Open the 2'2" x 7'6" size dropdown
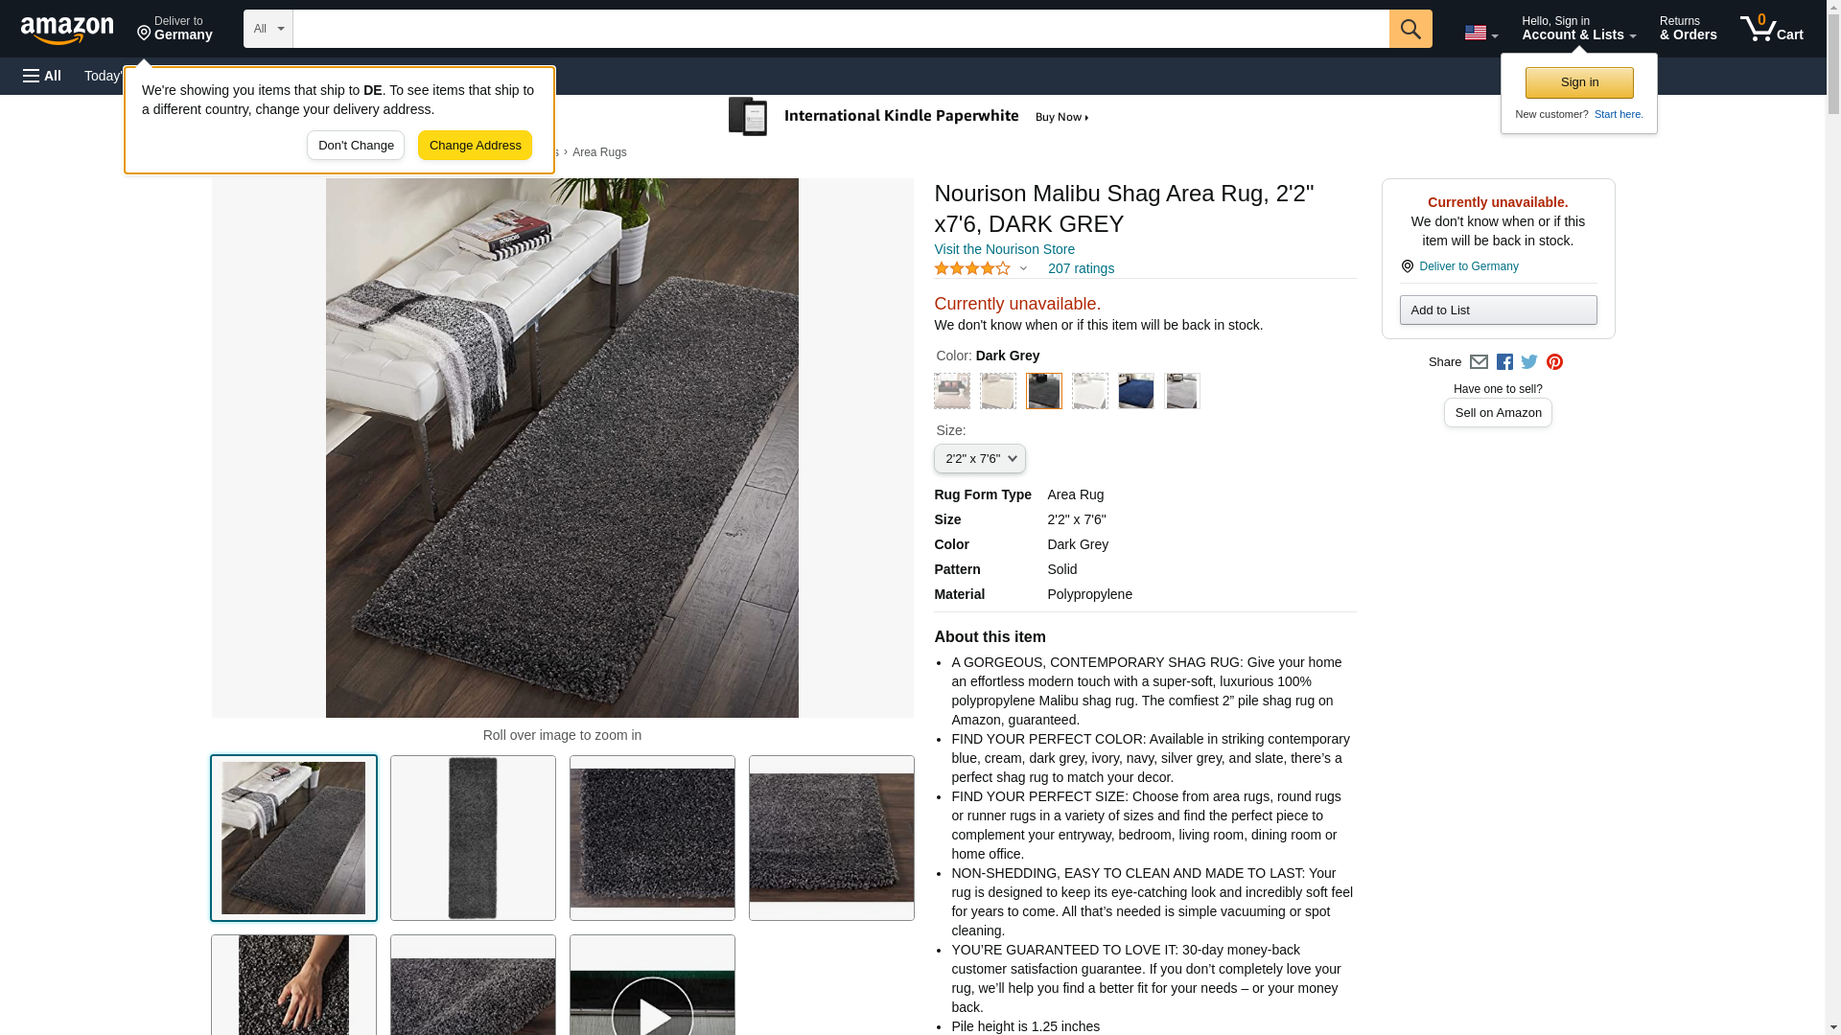This screenshot has width=1841, height=1035. point(979,459)
